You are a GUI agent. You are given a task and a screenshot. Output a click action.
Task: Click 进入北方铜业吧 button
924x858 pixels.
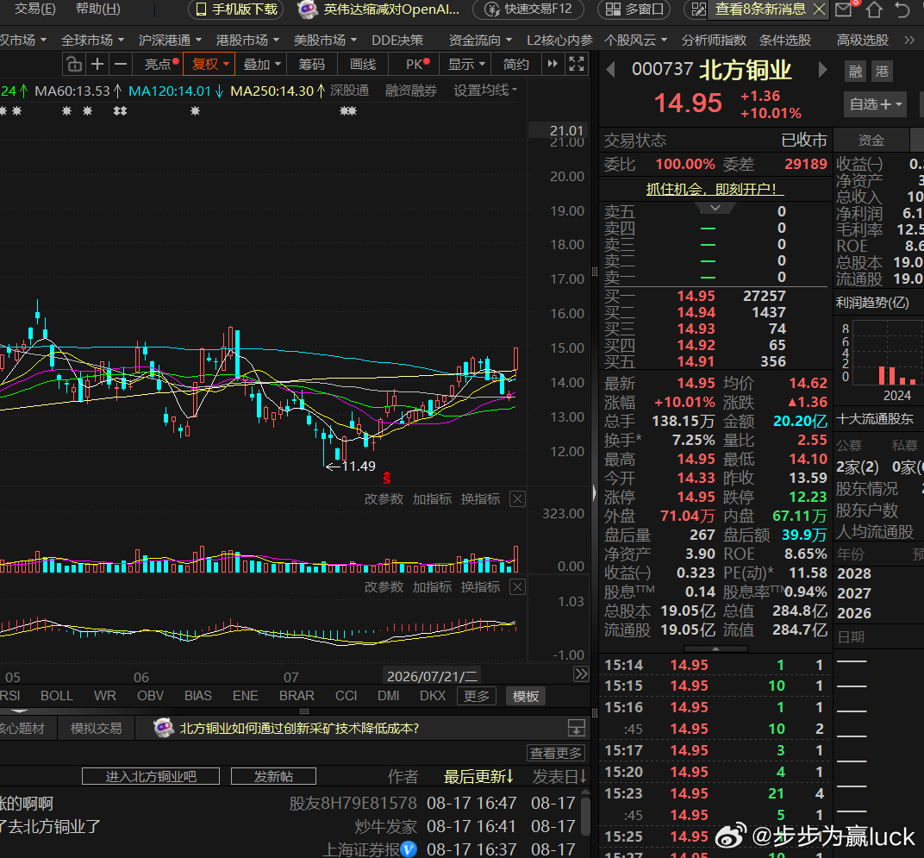[x=151, y=777]
